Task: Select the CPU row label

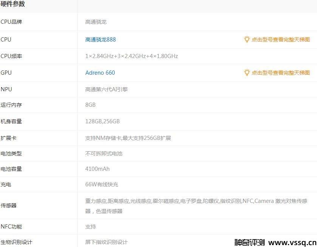Action: pyautogui.click(x=6, y=40)
